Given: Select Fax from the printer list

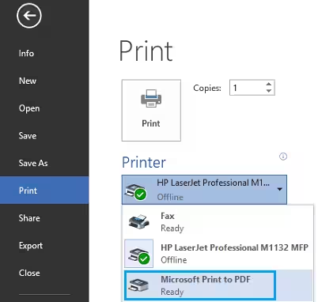Looking at the screenshot, I should pos(218,221).
